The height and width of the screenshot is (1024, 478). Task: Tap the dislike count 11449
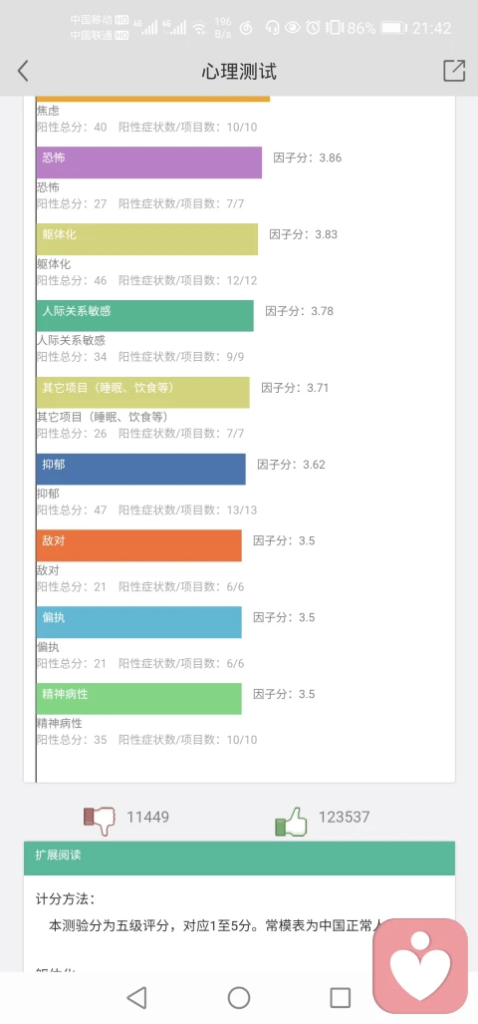pos(147,817)
